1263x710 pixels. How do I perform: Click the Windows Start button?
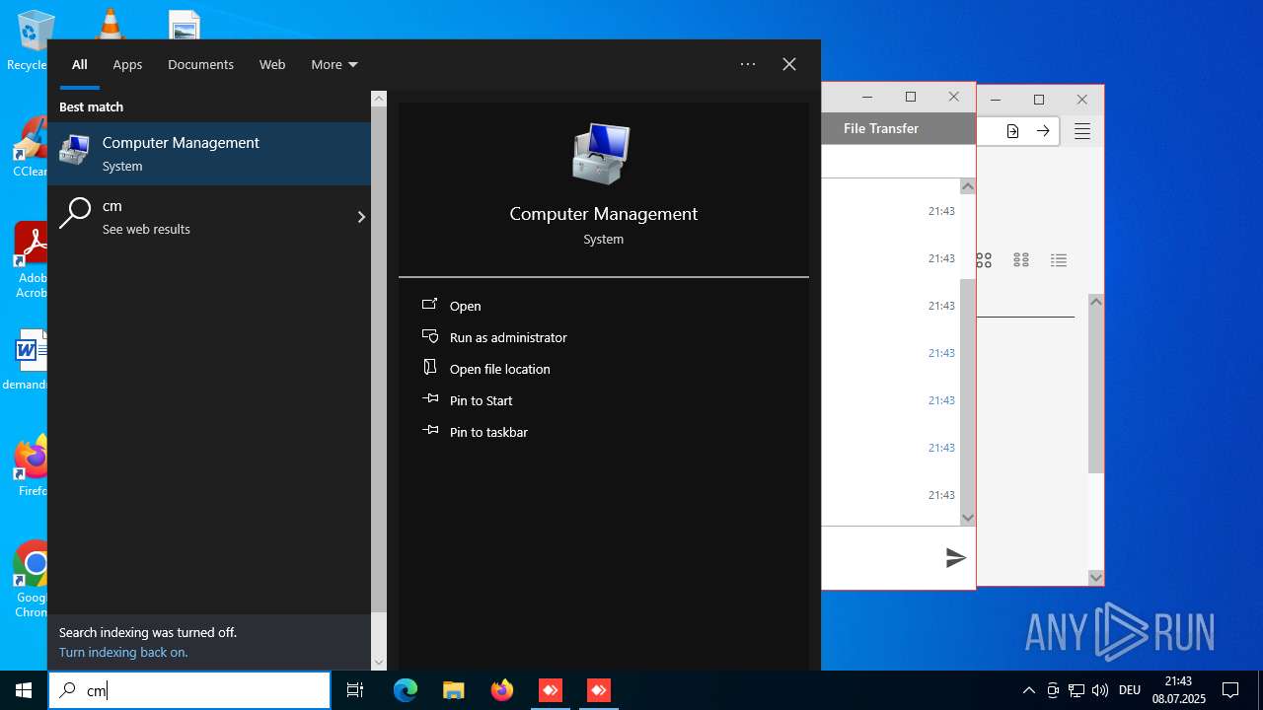[x=24, y=690]
